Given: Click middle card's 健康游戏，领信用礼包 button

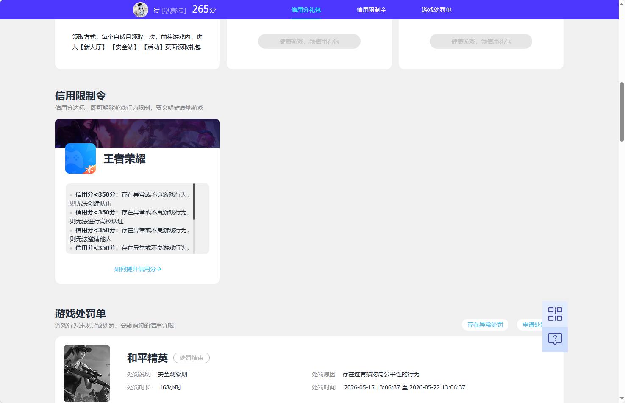Looking at the screenshot, I should coord(309,42).
